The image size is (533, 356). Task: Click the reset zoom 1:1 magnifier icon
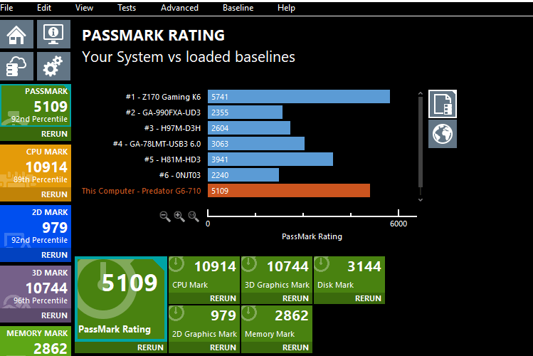pyautogui.click(x=194, y=216)
